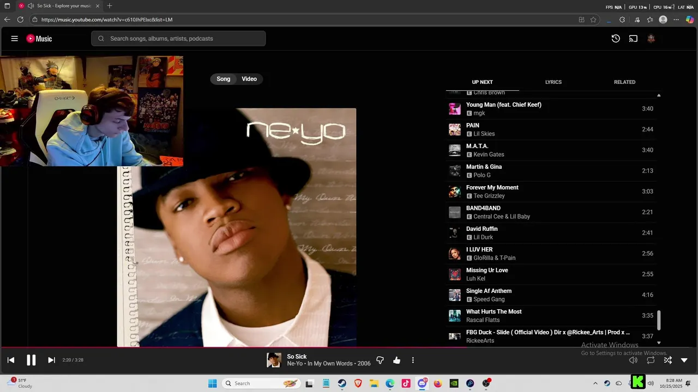Screen dimensions: 698x392
Task: Open browser profile avatar
Action: click(663, 20)
